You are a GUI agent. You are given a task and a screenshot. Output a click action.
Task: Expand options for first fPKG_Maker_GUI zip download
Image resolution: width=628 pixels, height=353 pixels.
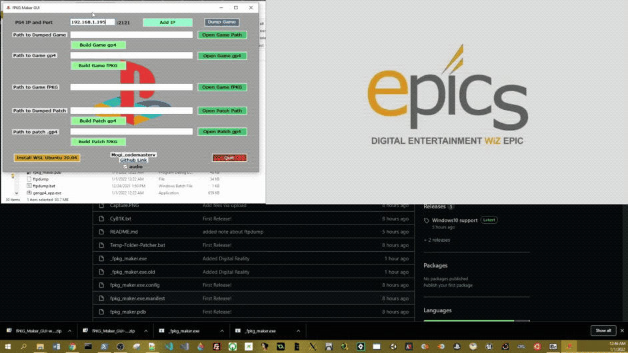click(70, 331)
